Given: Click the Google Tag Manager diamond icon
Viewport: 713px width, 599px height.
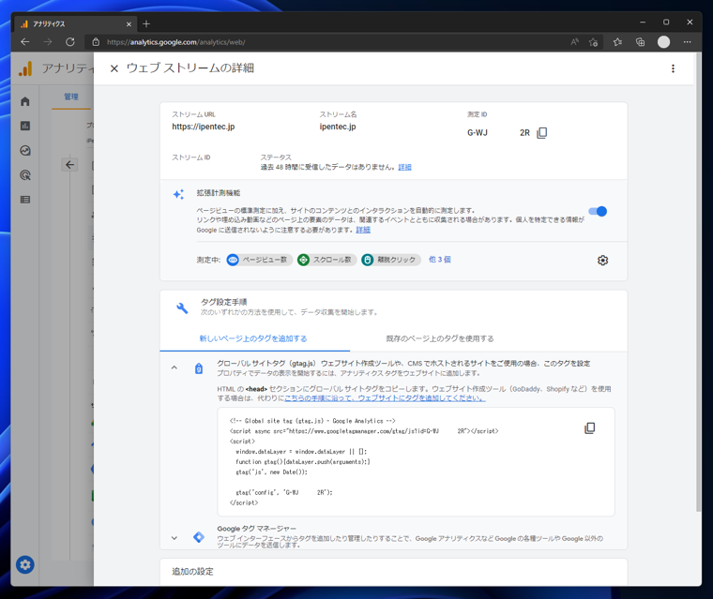Looking at the screenshot, I should (199, 537).
